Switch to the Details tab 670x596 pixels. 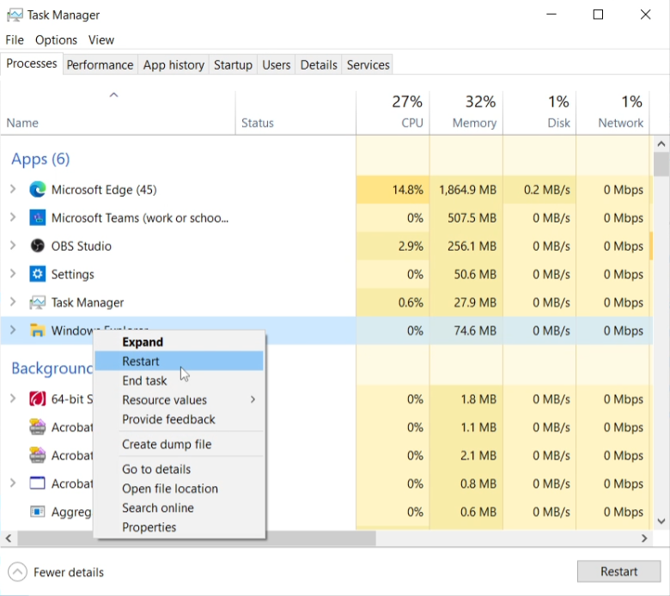coord(319,65)
